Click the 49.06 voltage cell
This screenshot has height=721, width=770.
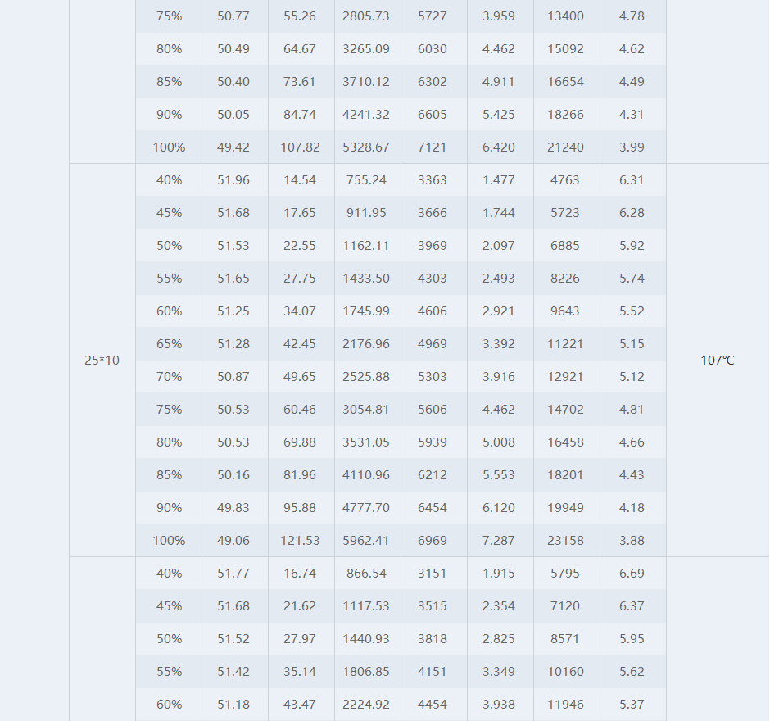coord(235,540)
